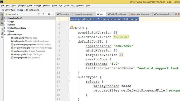This screenshot has width=180, height=101.
Task: Expand the androidTest1 module
Action: click(x=5, y=18)
